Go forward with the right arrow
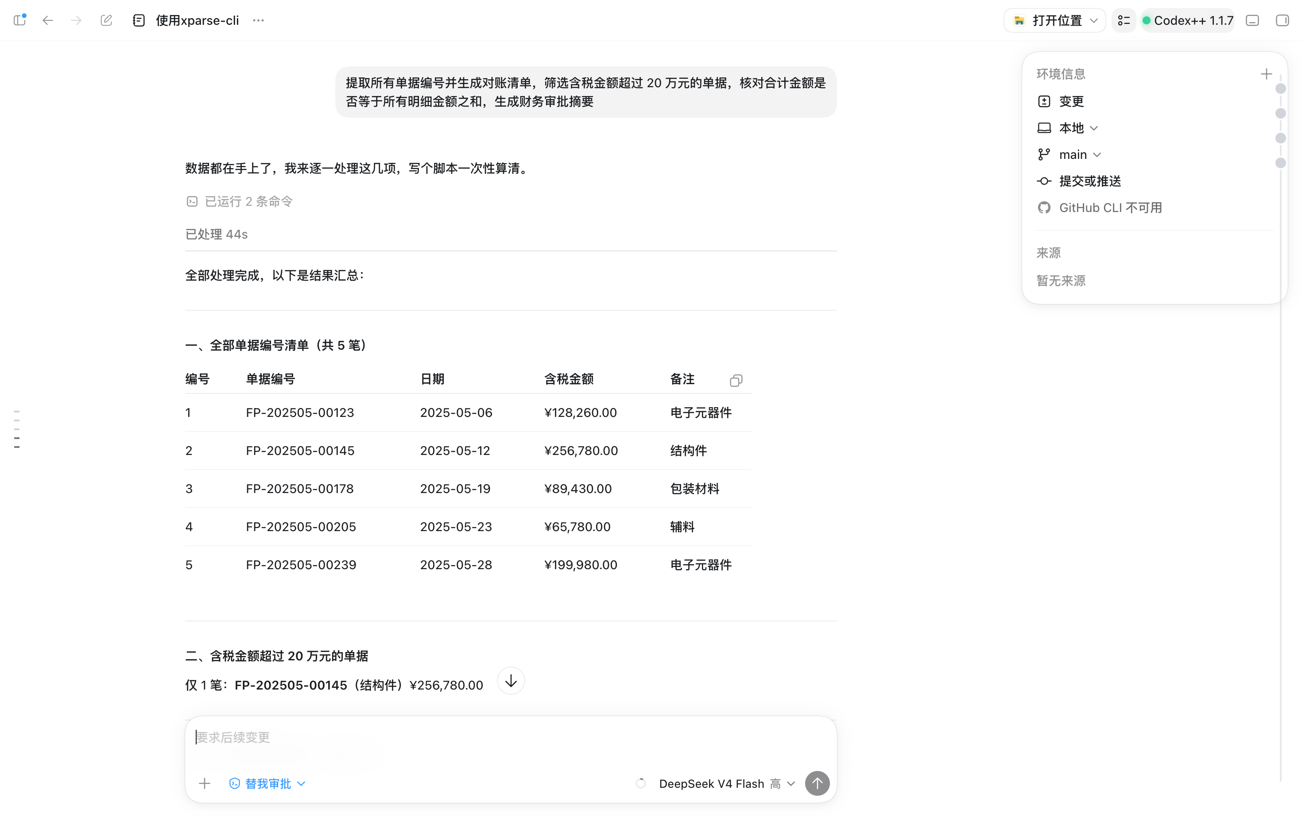The image size is (1302, 817). (76, 20)
